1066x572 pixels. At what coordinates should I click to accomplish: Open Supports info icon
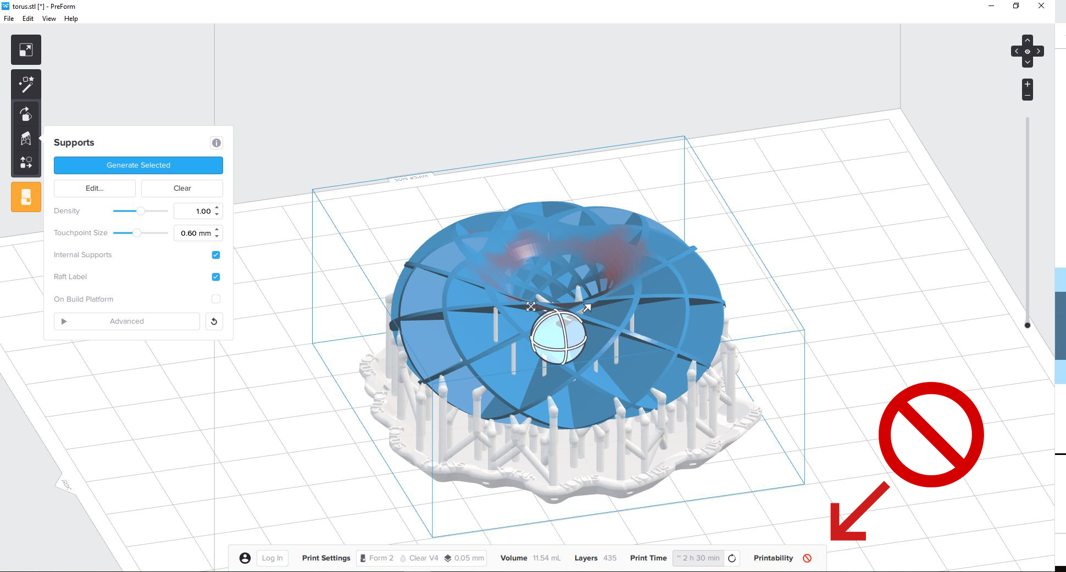pos(216,143)
